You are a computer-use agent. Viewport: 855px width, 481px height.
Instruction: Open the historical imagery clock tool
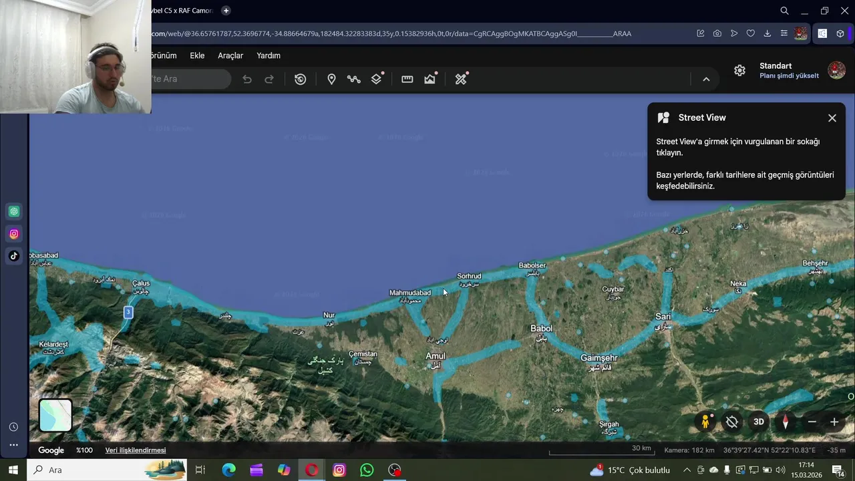tap(301, 79)
